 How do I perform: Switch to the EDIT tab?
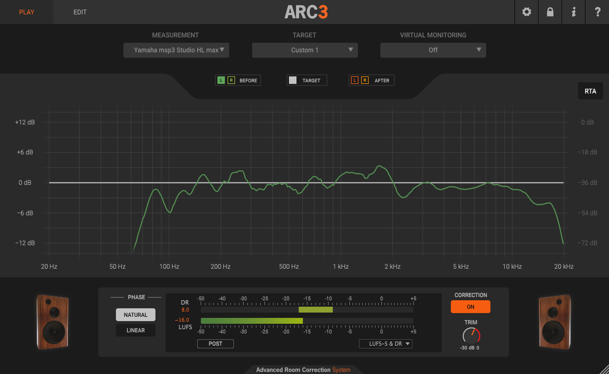pyautogui.click(x=80, y=12)
